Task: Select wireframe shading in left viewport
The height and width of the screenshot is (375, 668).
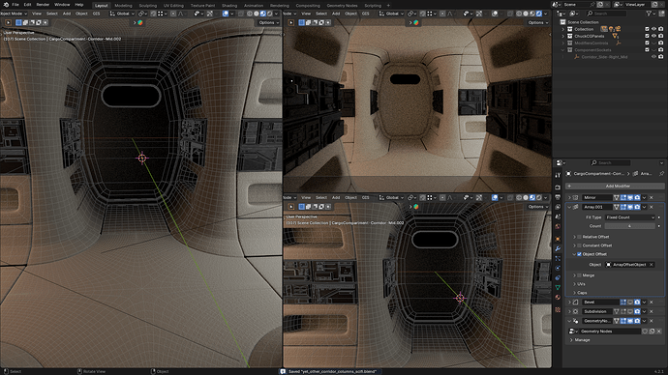Action: pos(250,14)
